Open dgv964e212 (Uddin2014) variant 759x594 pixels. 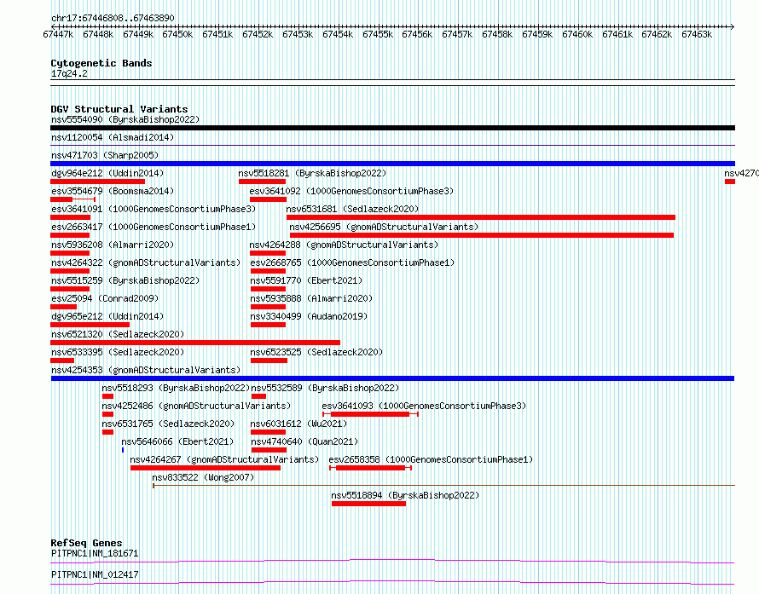click(107, 173)
